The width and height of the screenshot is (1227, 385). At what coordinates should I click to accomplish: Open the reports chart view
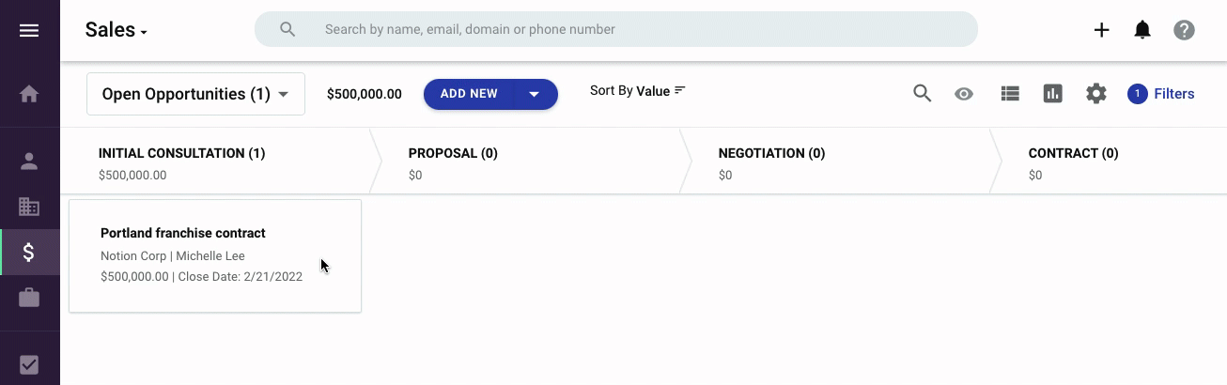[1052, 94]
